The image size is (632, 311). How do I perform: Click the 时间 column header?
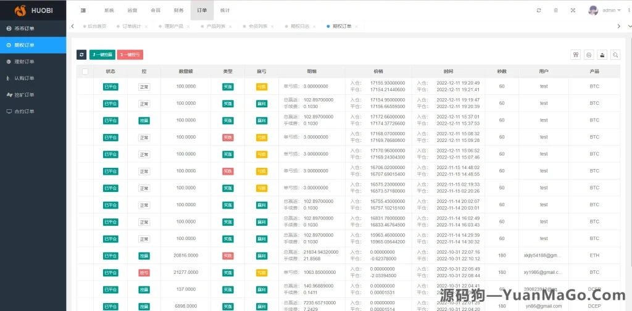[448, 72]
